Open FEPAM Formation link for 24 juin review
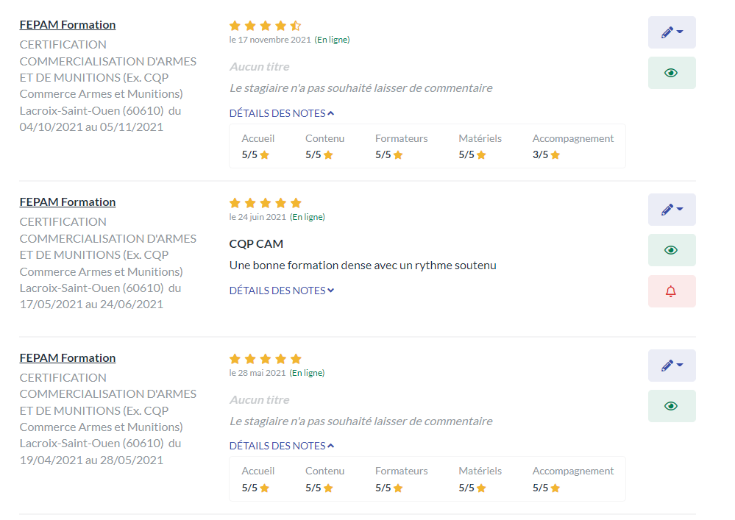 tap(68, 202)
